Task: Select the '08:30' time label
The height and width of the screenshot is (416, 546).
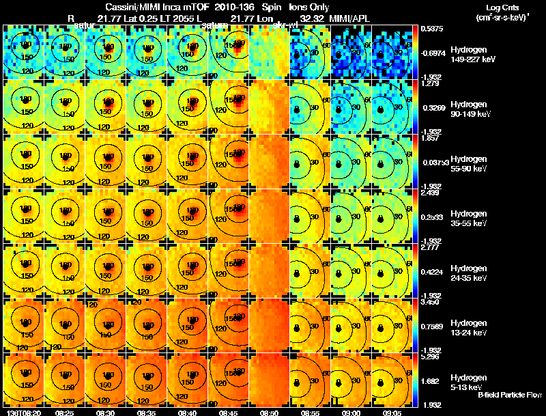Action: coord(105,413)
